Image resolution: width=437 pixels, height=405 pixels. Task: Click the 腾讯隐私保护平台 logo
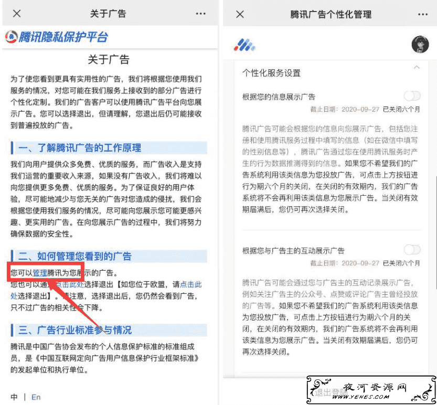(57, 37)
